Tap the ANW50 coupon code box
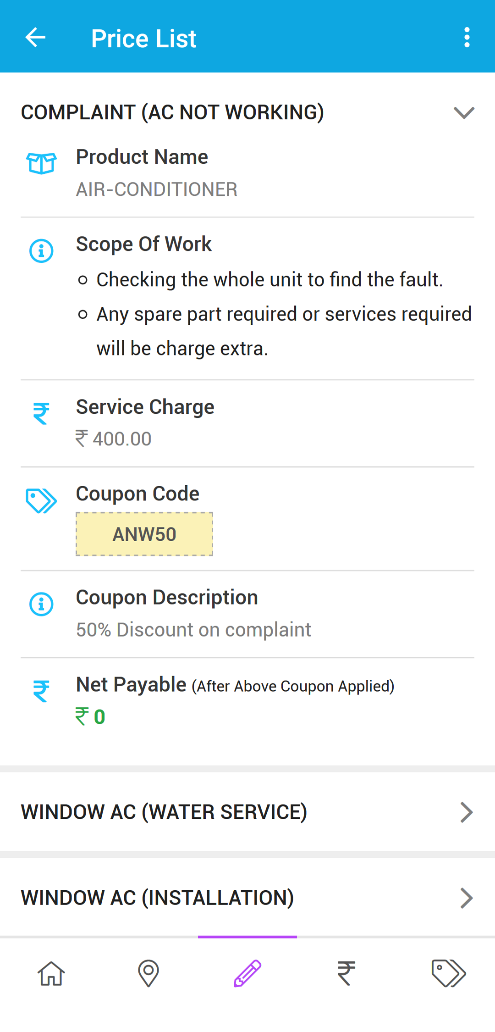Screen dimensions: 495x1032 tap(144, 534)
